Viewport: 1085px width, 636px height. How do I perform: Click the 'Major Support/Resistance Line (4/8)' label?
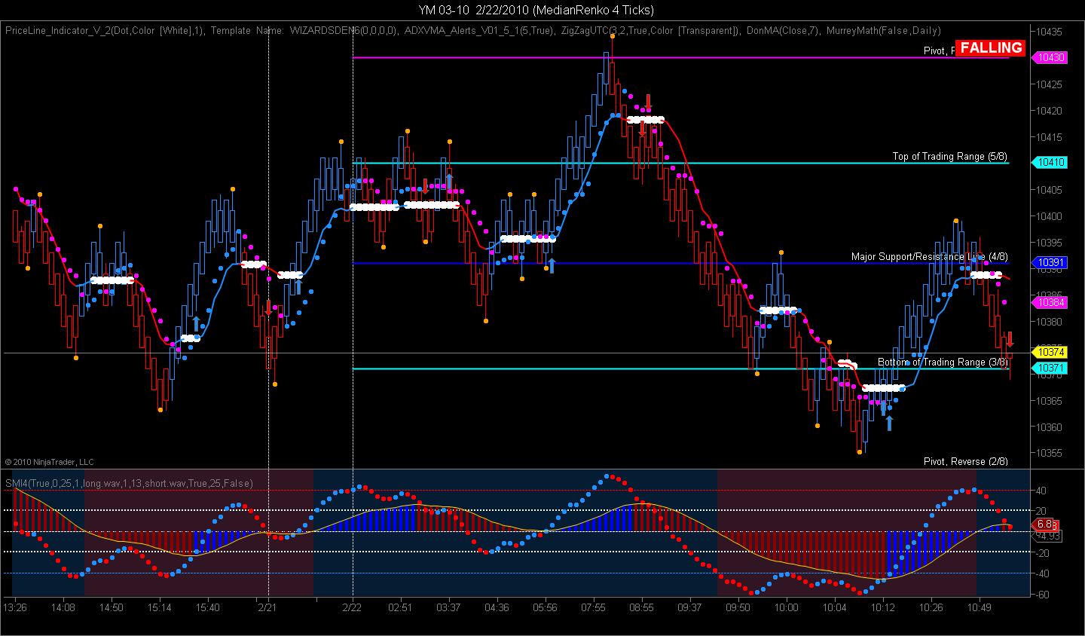(930, 257)
